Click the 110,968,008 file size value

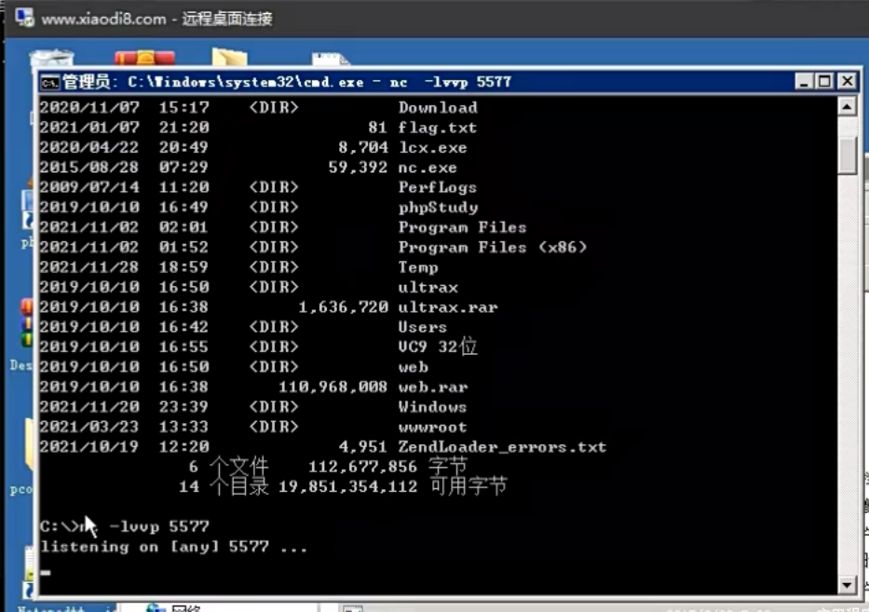[x=333, y=387]
